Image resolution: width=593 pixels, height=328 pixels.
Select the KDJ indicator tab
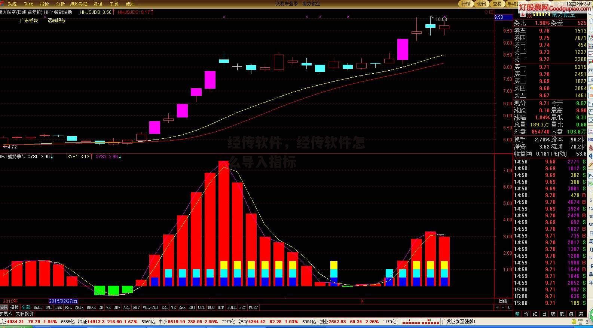click(192, 307)
